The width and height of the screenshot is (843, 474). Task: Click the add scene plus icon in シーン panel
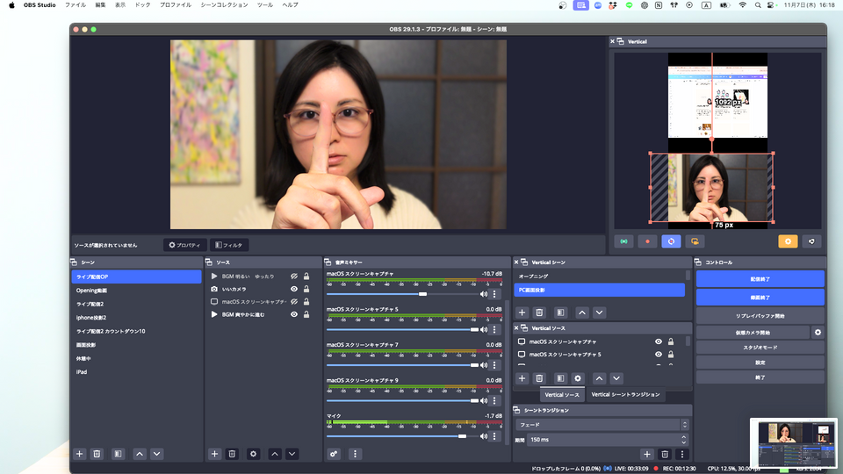[x=79, y=454]
